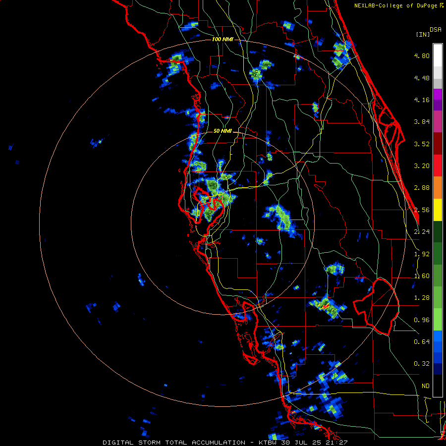Click the 21:27 timestamp in the caption
The width and height of the screenshot is (446, 446).
click(x=336, y=443)
